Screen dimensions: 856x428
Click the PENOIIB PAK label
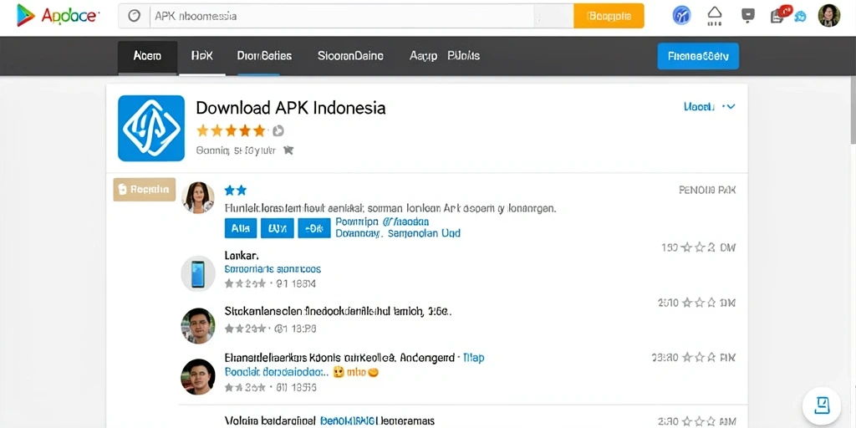[707, 190]
